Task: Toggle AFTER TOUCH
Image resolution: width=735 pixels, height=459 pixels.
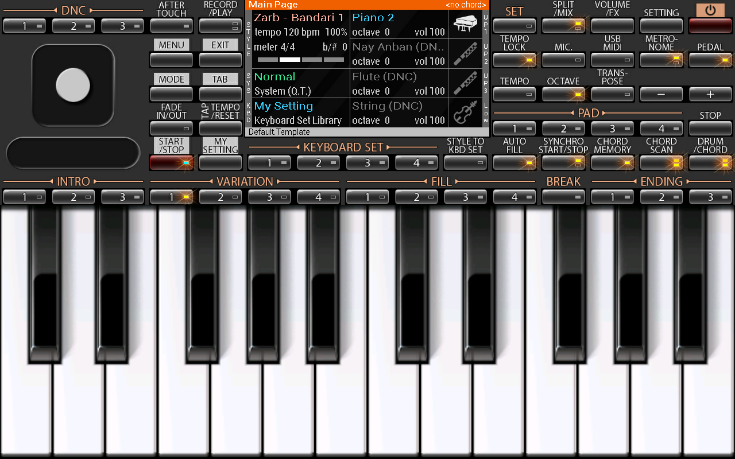Action: click(172, 26)
